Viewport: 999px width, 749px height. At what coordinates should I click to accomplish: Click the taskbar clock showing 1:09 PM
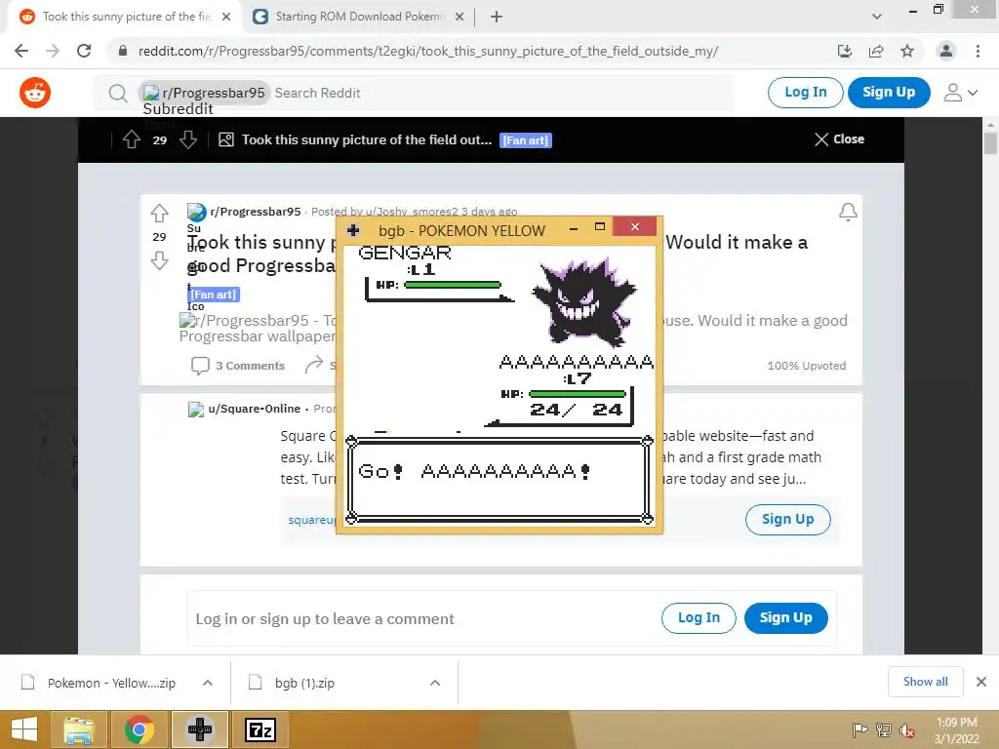(956, 730)
